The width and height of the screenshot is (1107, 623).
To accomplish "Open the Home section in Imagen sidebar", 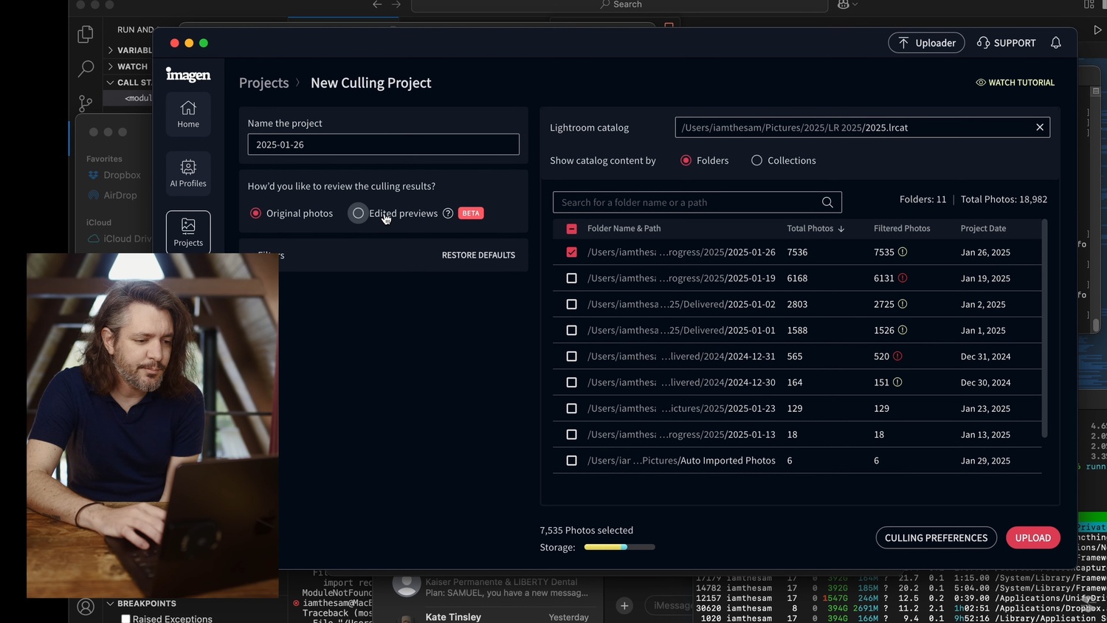I will tap(188, 114).
